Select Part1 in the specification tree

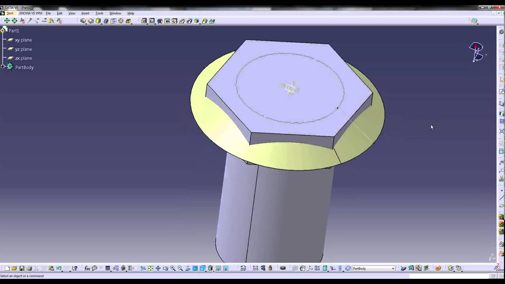pyautogui.click(x=14, y=31)
